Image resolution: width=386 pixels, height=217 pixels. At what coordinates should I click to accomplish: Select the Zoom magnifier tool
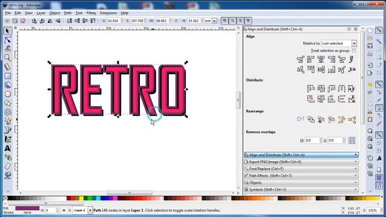8,58
